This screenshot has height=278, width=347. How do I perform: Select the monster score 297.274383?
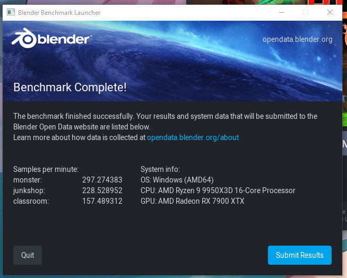point(102,180)
